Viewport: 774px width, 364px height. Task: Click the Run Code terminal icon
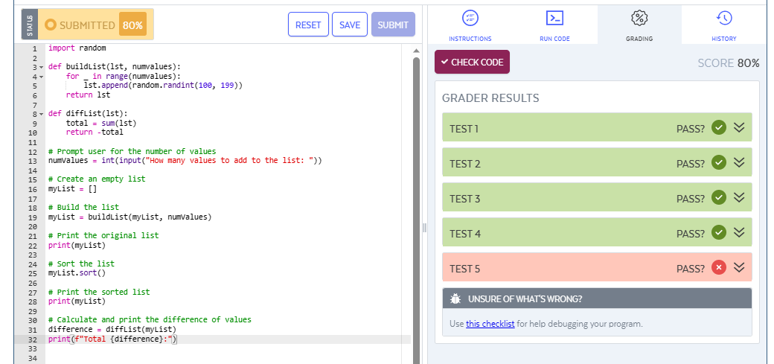coord(555,19)
